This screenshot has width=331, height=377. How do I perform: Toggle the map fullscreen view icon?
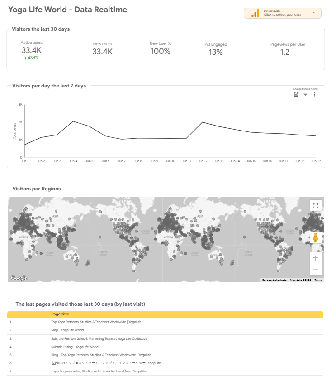pyautogui.click(x=316, y=206)
